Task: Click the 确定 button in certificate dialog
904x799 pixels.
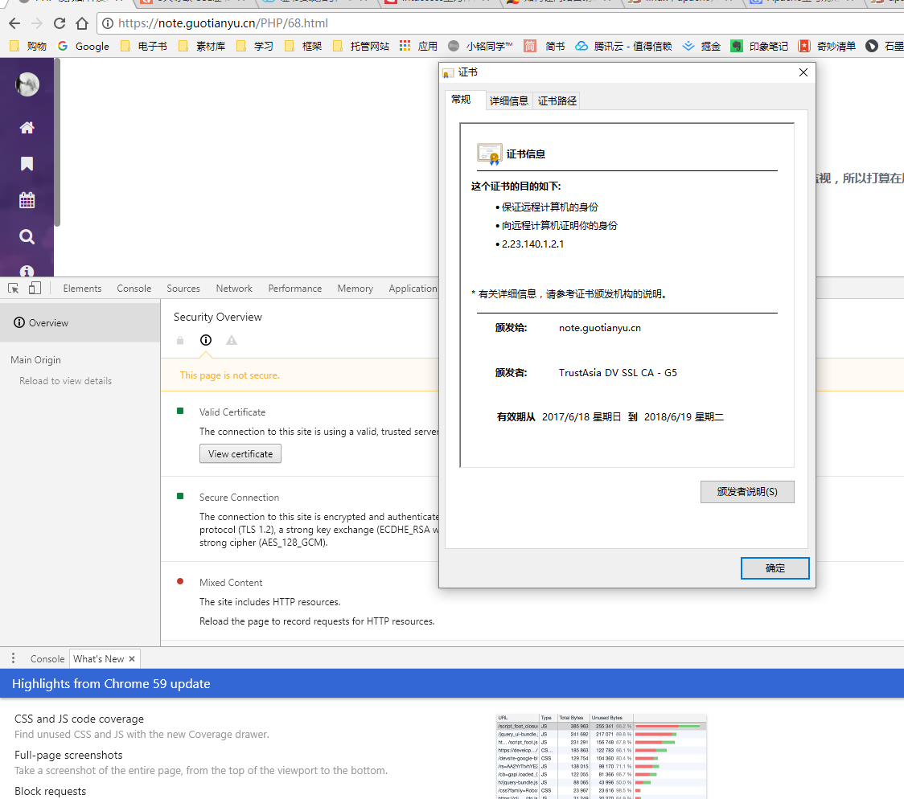Action: coord(775,568)
